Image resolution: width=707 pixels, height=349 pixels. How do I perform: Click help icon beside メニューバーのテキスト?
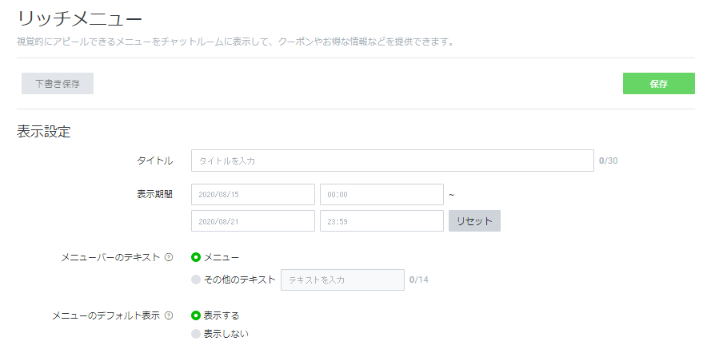pos(169,257)
